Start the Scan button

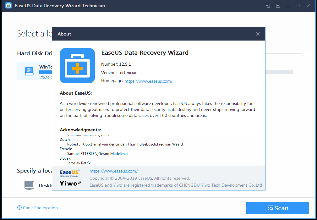[278, 208]
